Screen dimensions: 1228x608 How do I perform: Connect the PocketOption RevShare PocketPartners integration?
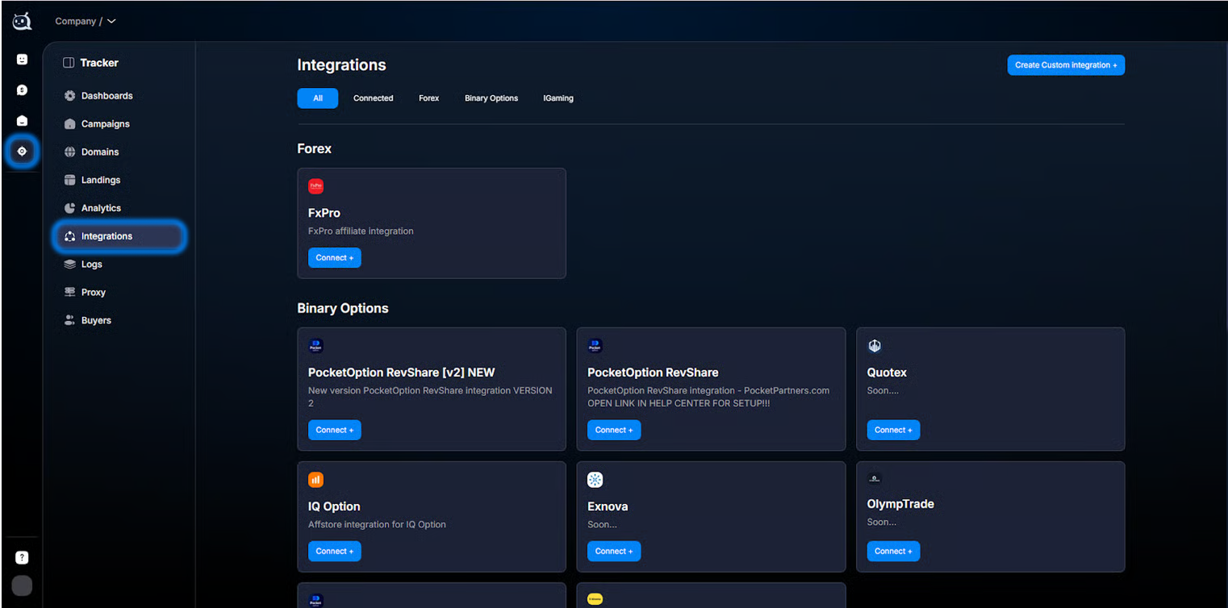coord(614,431)
